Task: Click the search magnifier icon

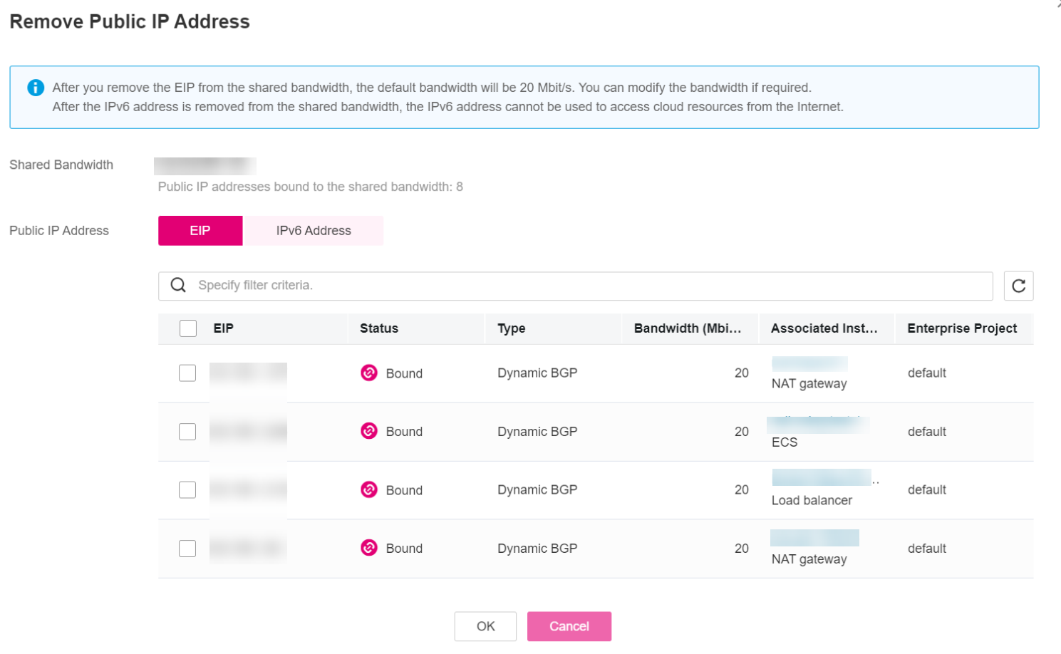Action: click(178, 285)
